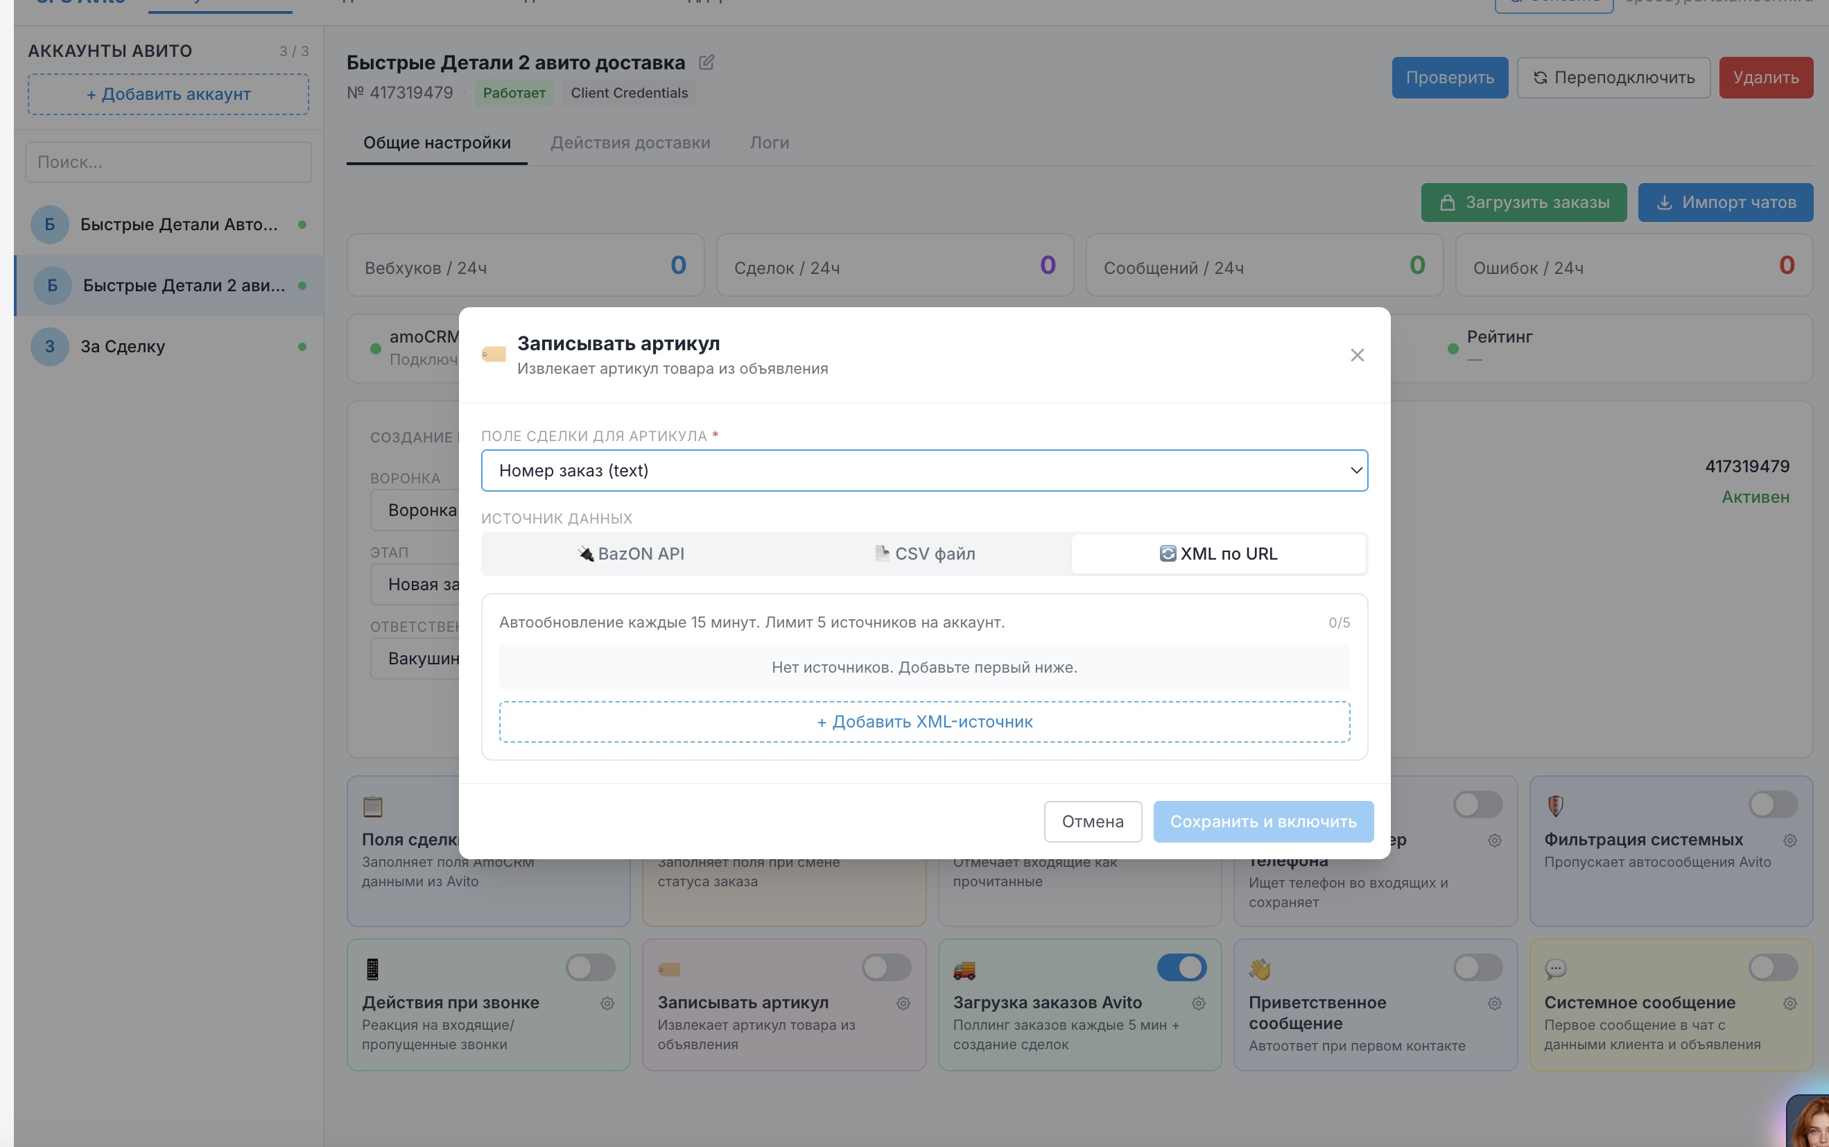Screen dimensions: 1829x1147
Task: Add a new Avito account
Action: tap(168, 94)
